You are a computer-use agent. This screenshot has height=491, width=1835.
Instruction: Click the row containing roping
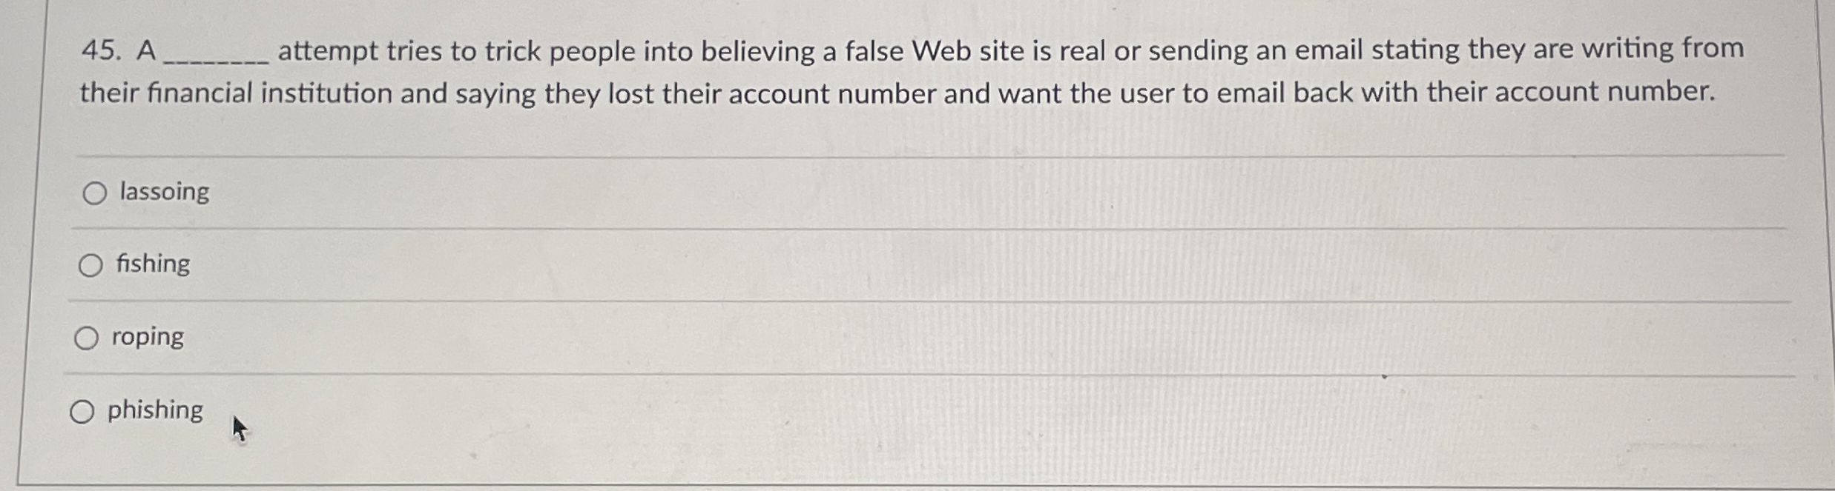click(x=519, y=337)
